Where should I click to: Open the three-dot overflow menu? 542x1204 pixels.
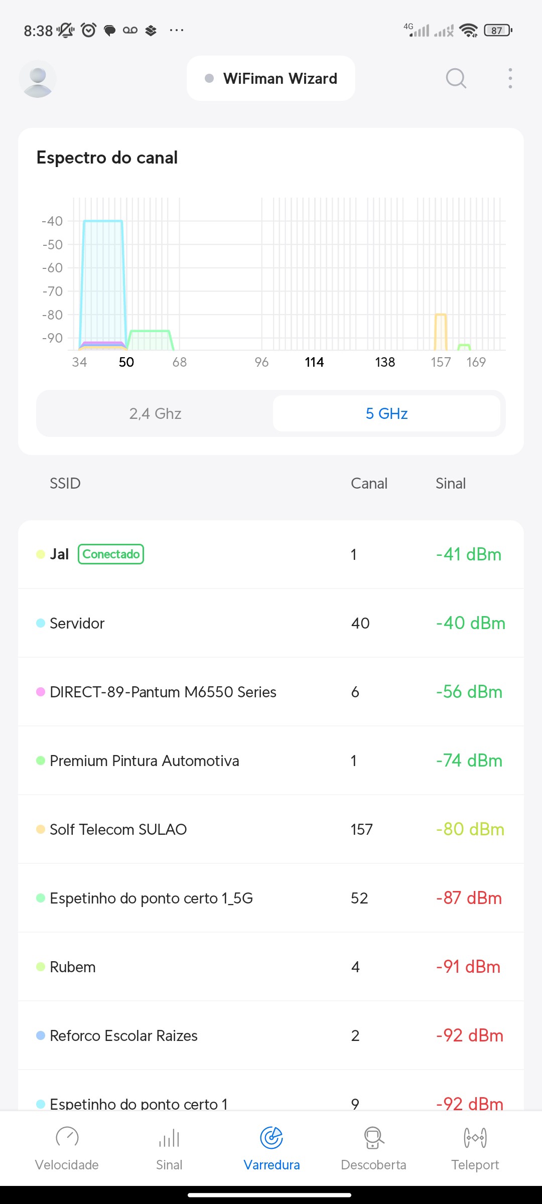[510, 78]
